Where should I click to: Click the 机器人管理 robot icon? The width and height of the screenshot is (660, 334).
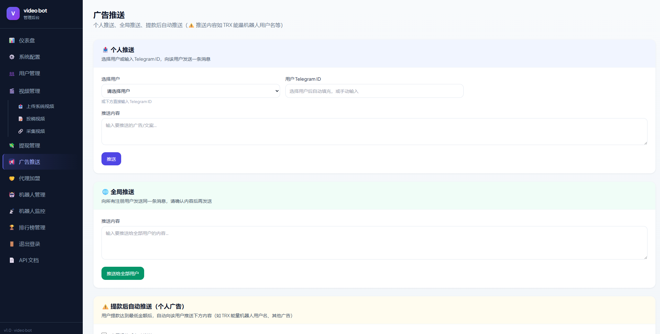[x=12, y=195]
